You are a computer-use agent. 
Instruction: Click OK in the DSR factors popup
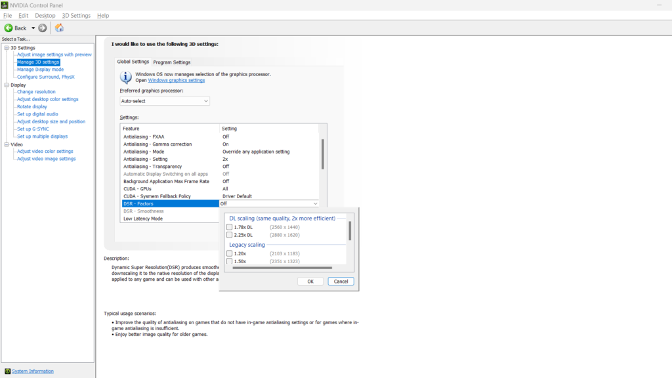coord(309,281)
